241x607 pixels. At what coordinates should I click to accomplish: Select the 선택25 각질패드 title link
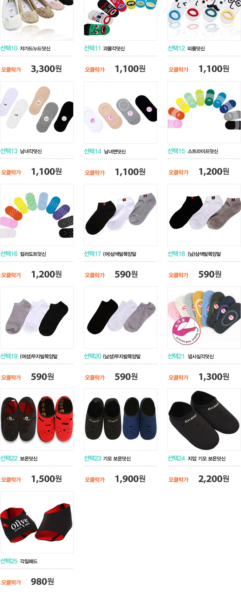(19, 561)
